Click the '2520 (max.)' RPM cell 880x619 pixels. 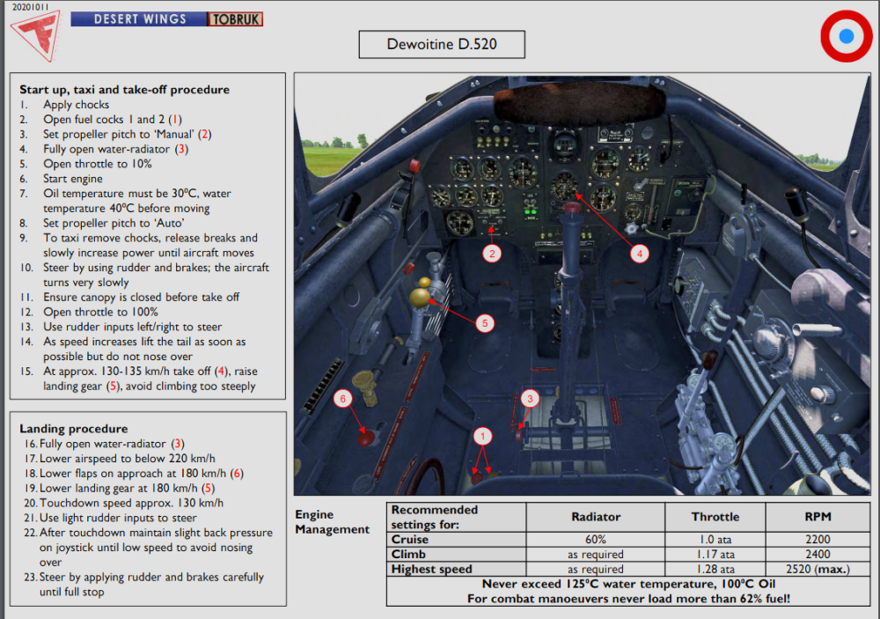[818, 569]
